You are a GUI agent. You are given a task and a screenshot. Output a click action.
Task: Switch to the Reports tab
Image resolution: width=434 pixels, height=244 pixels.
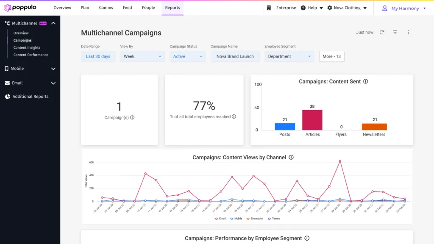[172, 8]
